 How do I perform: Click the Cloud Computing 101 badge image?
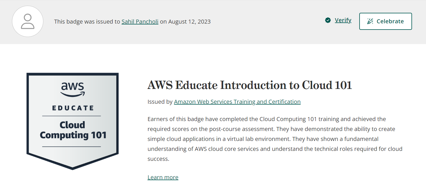72,121
